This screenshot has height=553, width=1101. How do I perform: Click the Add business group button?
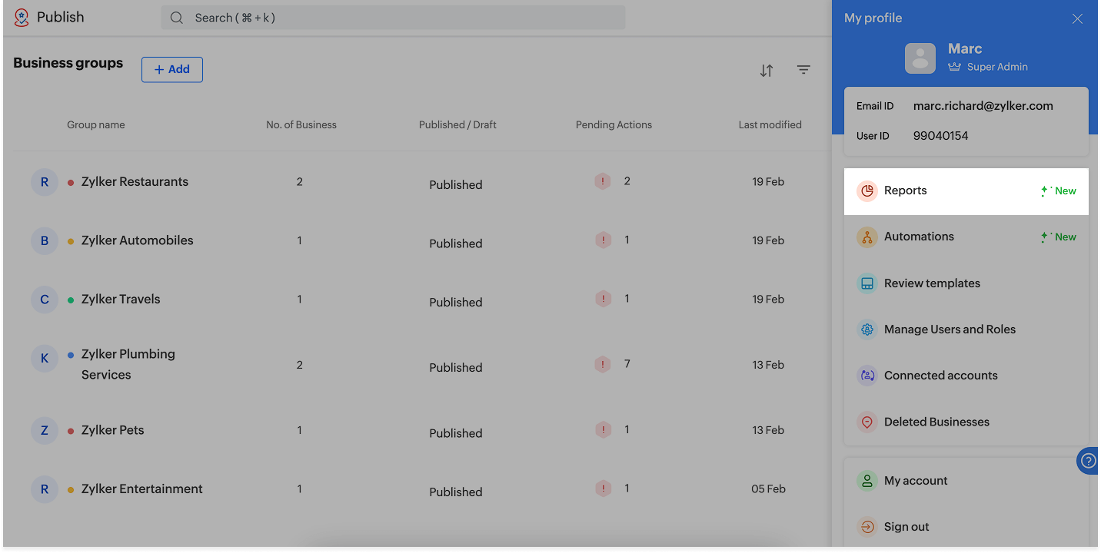coord(172,69)
